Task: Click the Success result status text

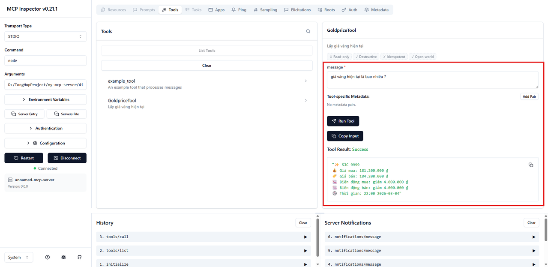Action: pos(360,150)
